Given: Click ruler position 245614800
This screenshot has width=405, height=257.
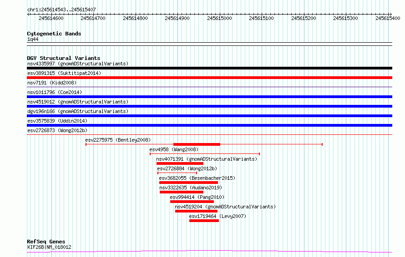Looking at the screenshot, I should [x=135, y=18].
